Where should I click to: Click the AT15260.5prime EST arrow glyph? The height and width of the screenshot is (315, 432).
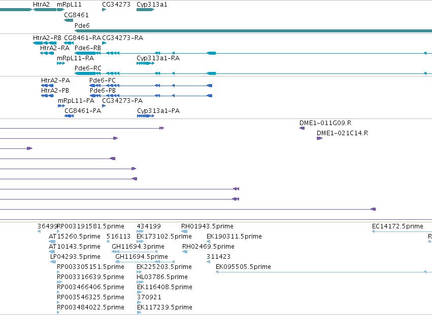click(x=52, y=242)
